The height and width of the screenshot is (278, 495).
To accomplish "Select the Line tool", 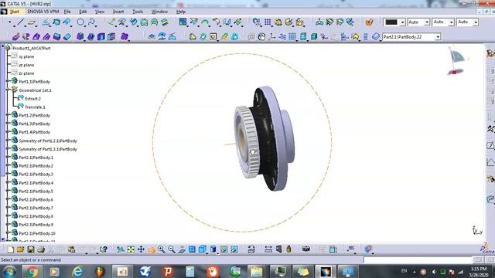I will point(21,22).
